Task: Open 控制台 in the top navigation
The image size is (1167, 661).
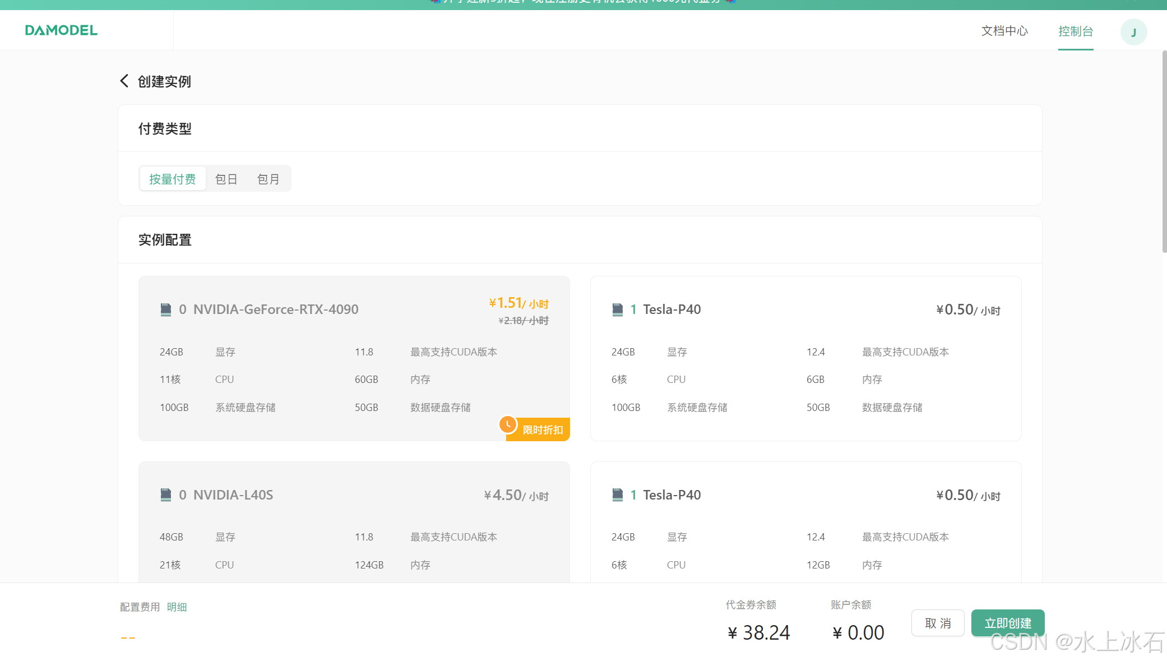Action: (1076, 31)
